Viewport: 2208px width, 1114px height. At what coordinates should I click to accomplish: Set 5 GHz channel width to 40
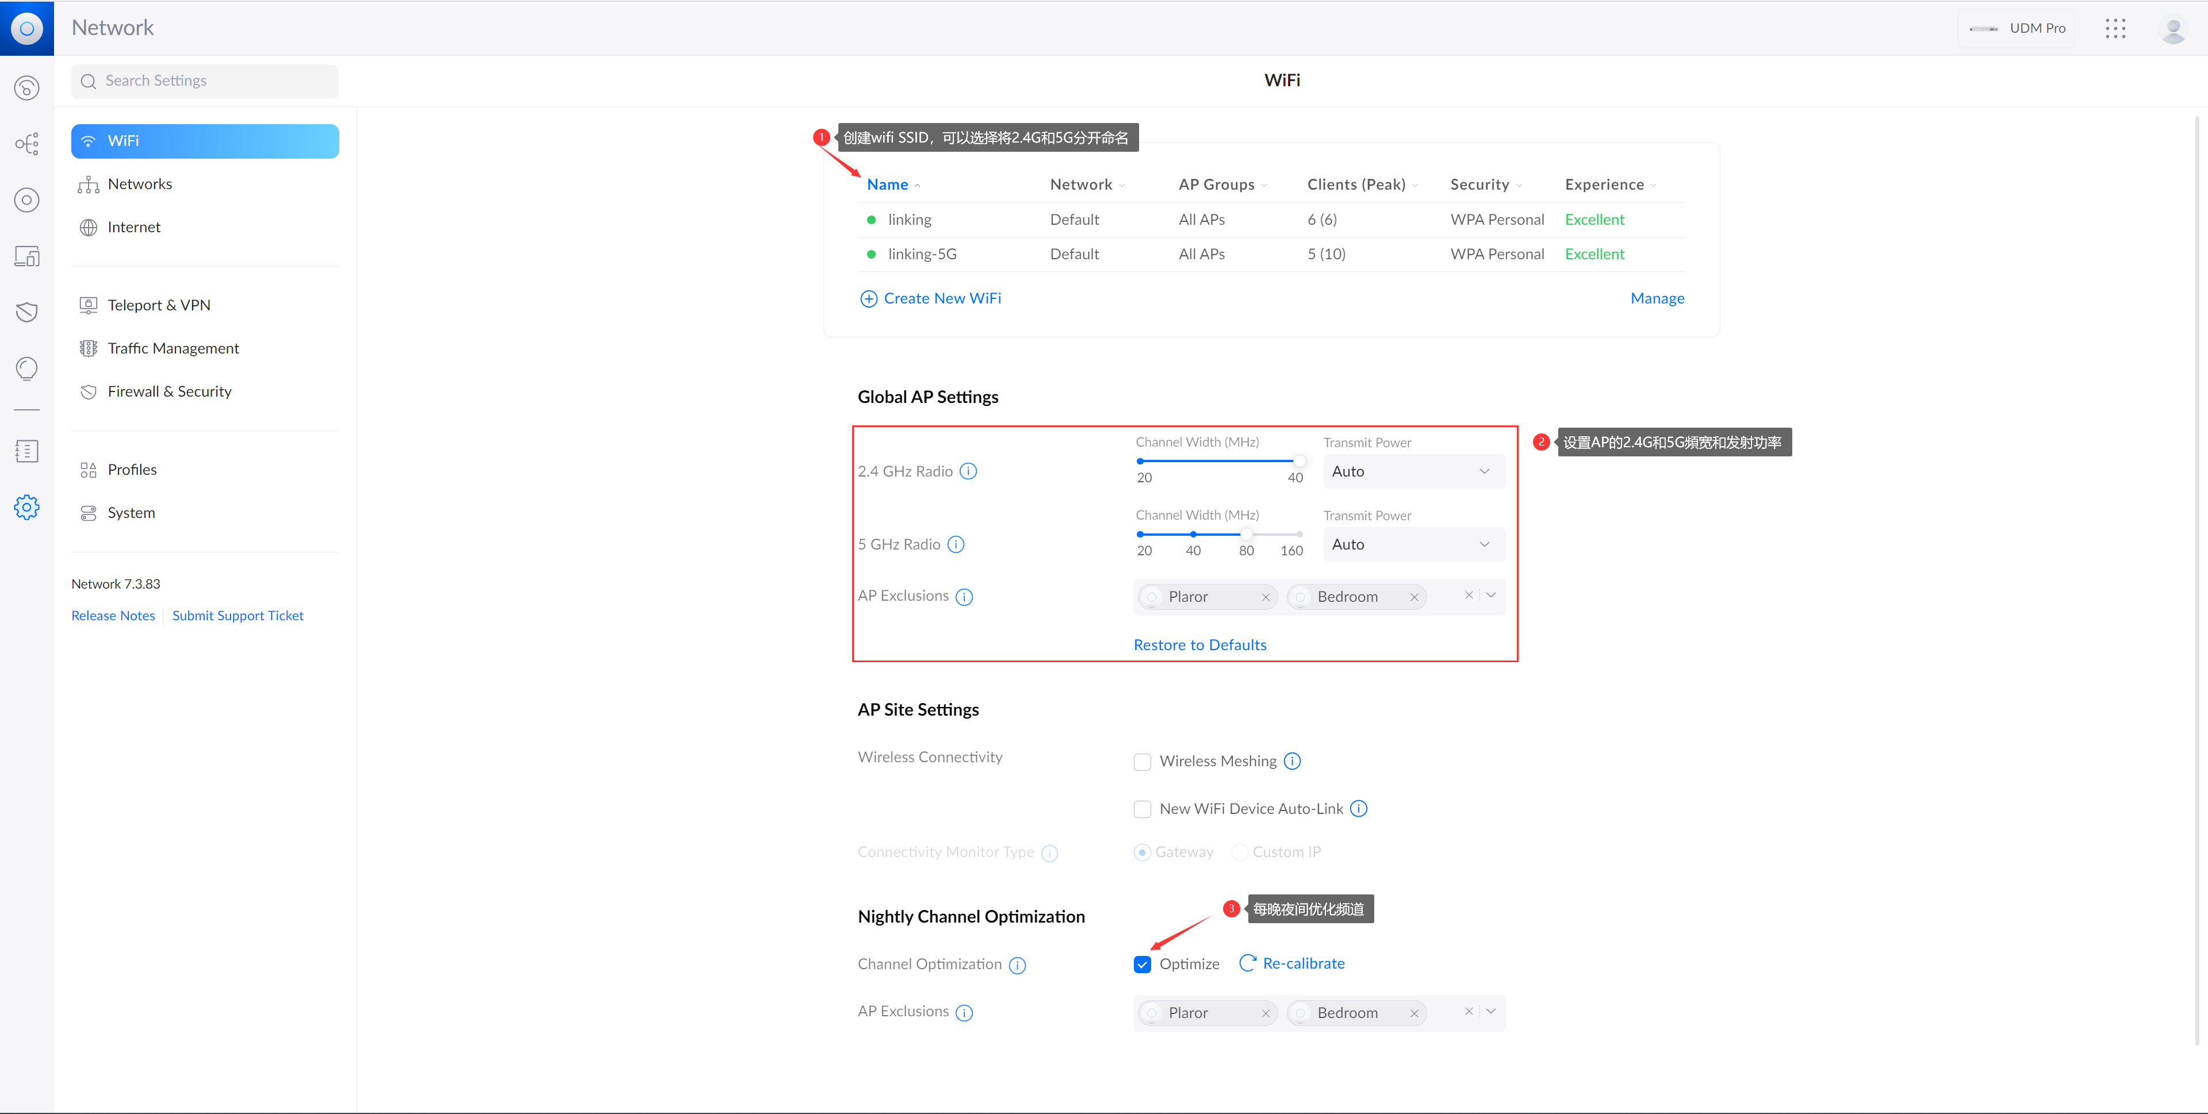(x=1193, y=534)
